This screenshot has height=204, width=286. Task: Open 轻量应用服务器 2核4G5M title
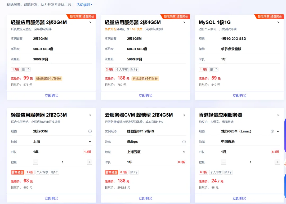(133, 23)
